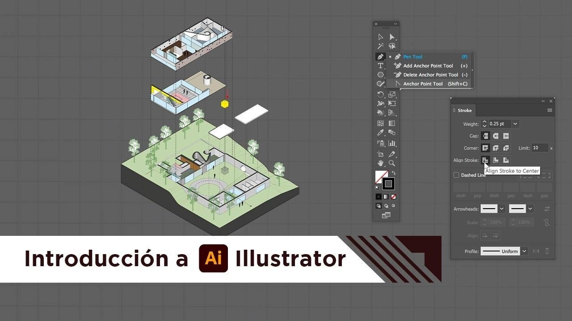Choose Add Anchor Point Tool
Viewport: 572px width, 321px height.
coord(428,66)
